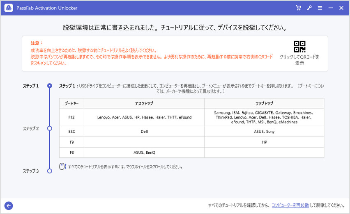The width and height of the screenshot is (350, 214).
Task: Click the ASUS、BenQ desktop cell
Action: click(144, 153)
